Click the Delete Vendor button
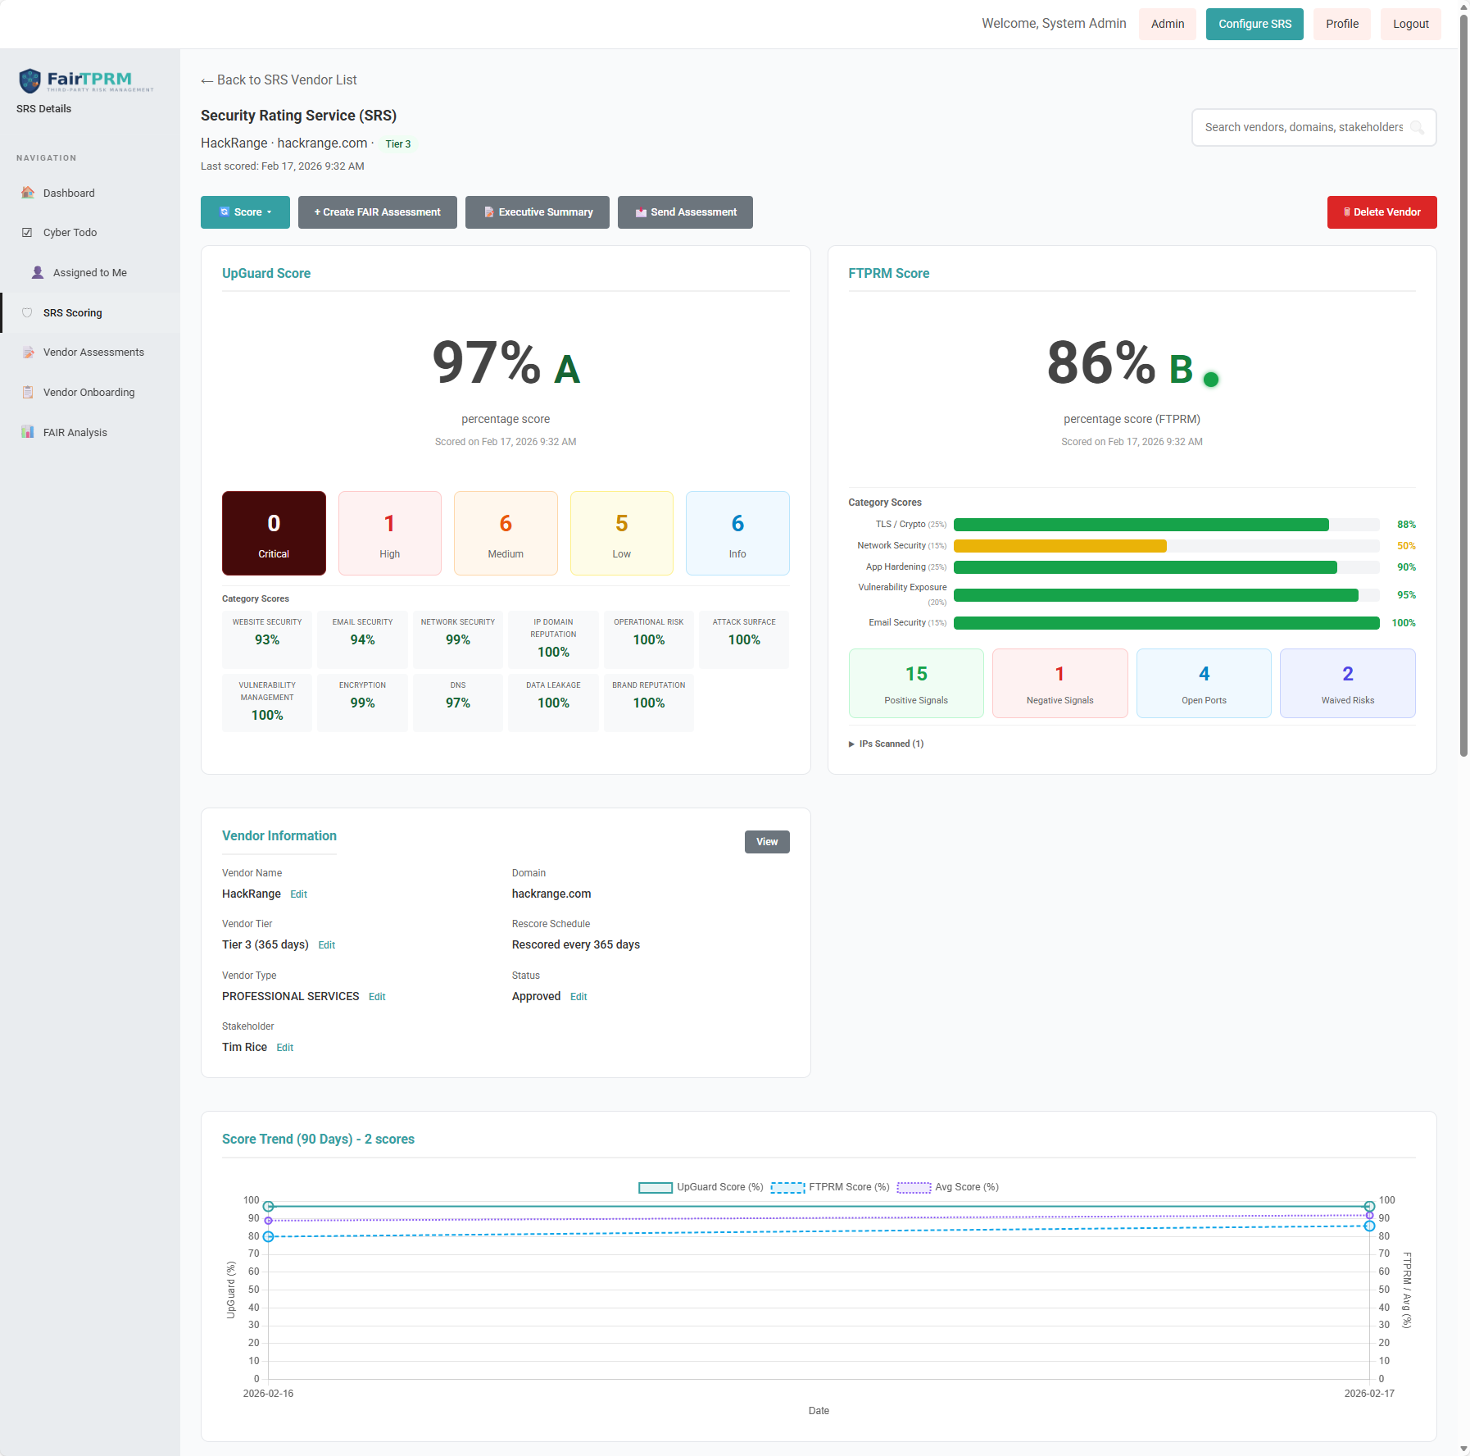This screenshot has width=1470, height=1456. tap(1382, 212)
